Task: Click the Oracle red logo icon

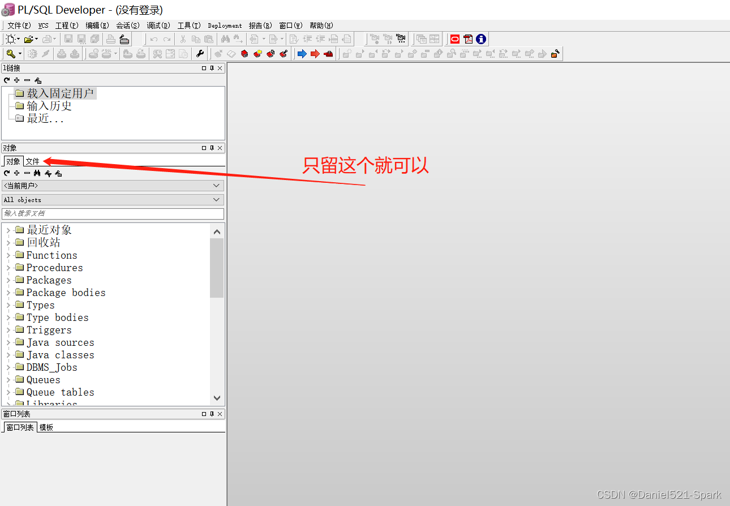Action: 455,39
